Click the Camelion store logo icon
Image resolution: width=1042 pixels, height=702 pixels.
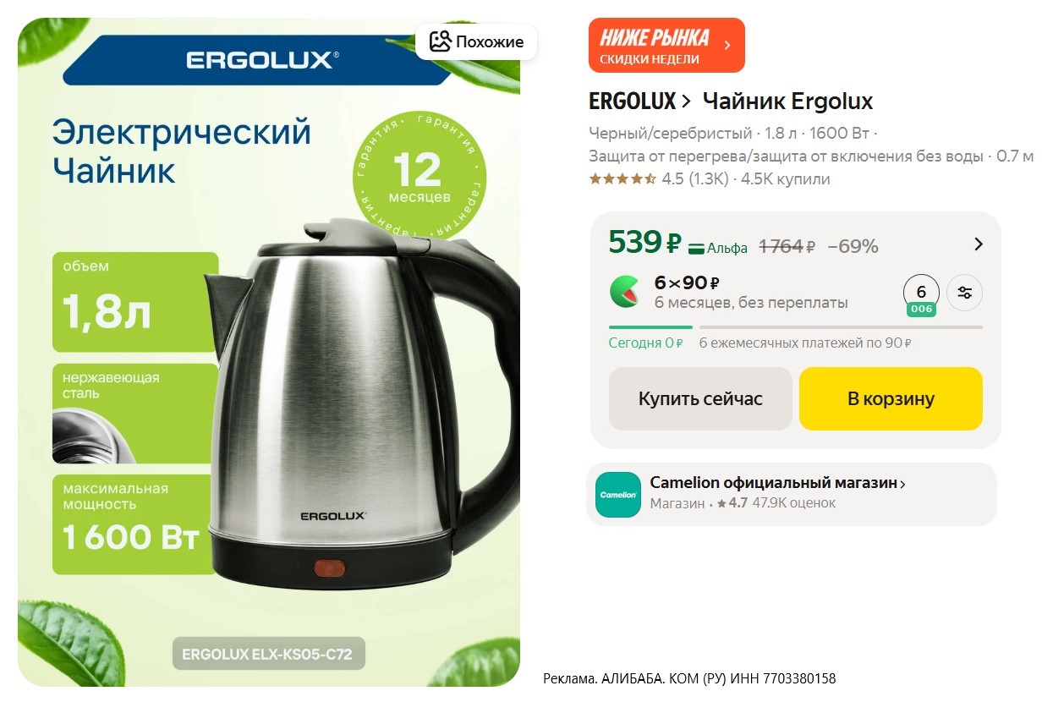tap(618, 494)
